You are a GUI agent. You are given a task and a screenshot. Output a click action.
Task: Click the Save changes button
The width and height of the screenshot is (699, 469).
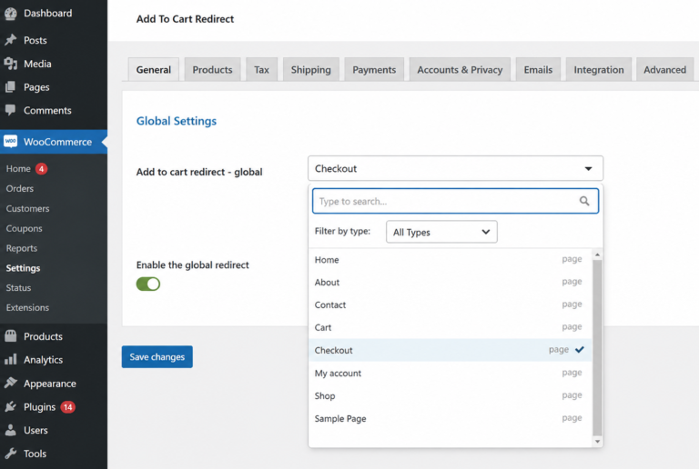point(157,357)
